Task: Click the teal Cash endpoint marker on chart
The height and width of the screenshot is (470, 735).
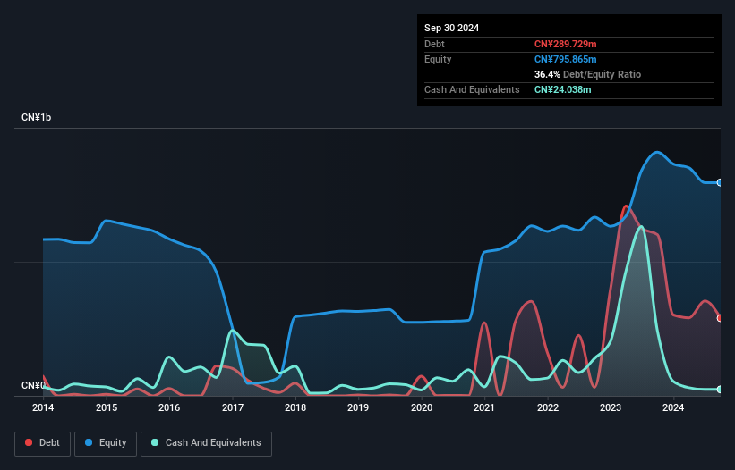Action: coord(720,389)
